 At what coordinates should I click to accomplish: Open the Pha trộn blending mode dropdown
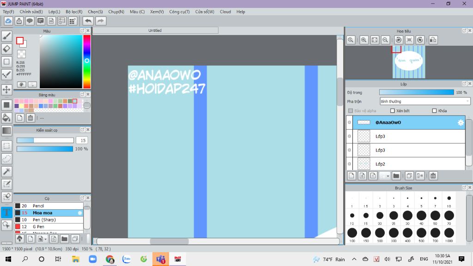425,101
